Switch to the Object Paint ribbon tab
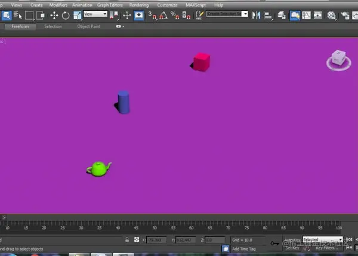The height and width of the screenshot is (256, 358). [x=89, y=26]
